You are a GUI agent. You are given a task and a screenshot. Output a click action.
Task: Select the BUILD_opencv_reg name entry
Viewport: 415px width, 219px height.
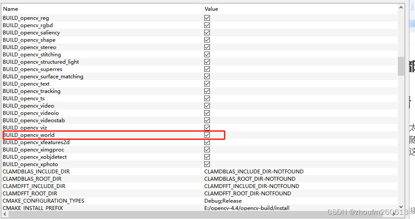coord(26,18)
